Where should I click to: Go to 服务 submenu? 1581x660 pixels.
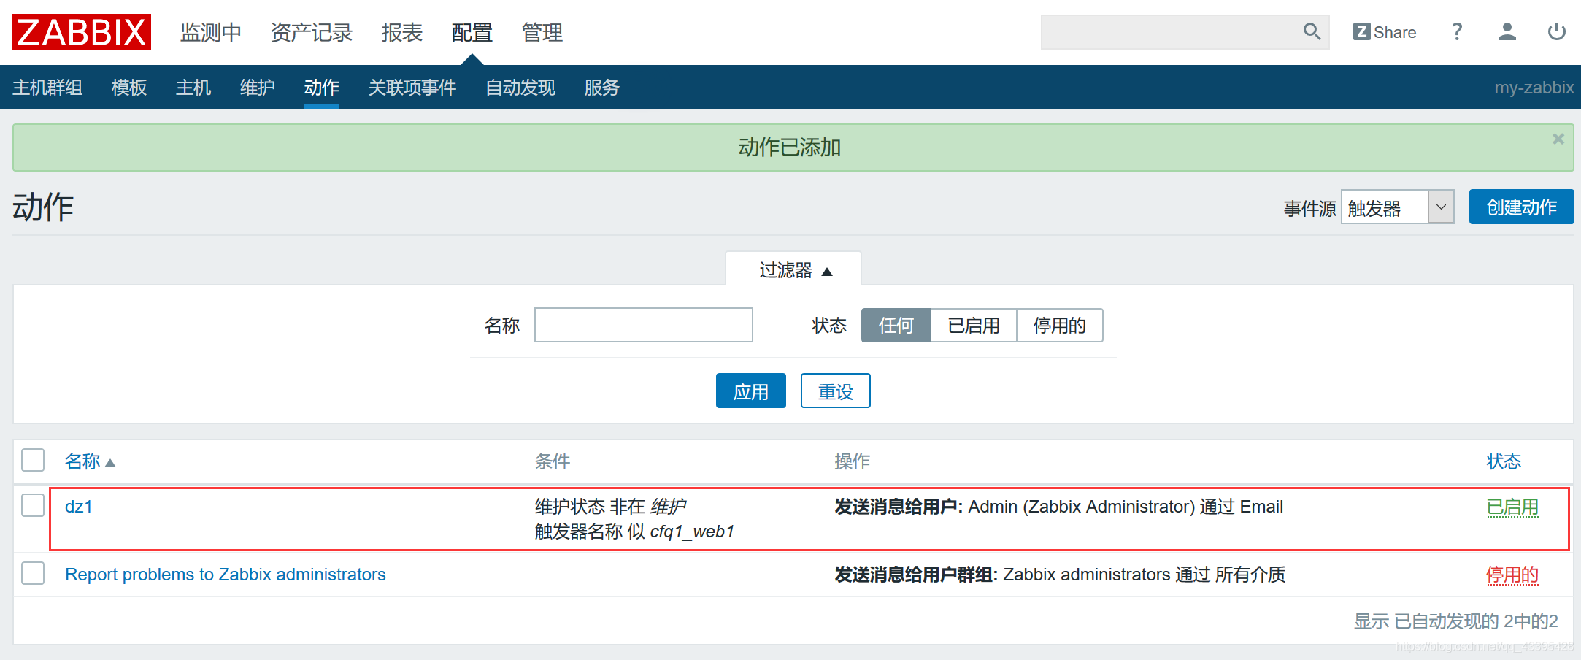(x=602, y=88)
